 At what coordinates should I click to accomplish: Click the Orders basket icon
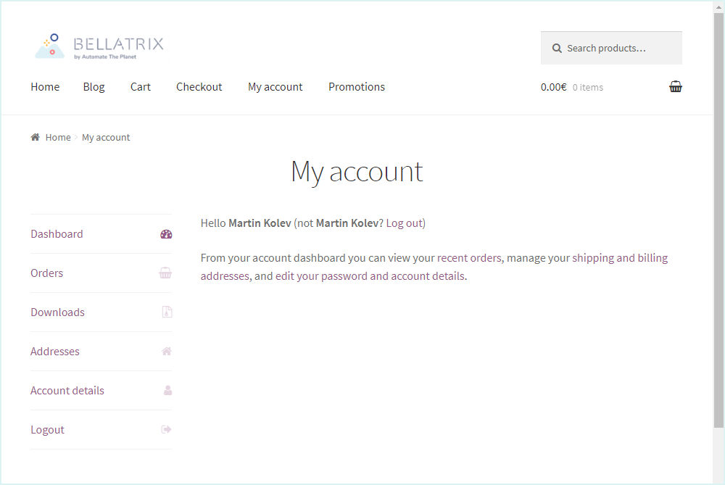click(165, 273)
